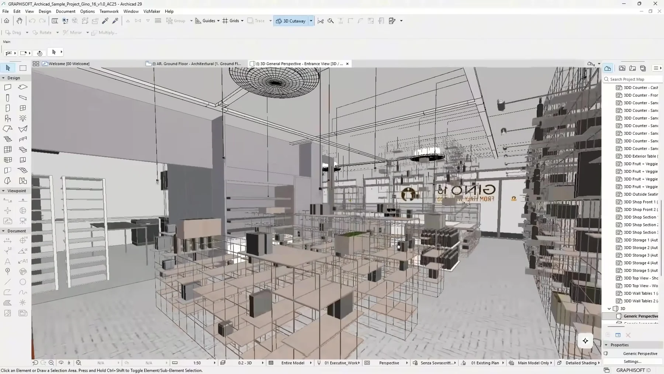Activate the Pan hand tool
Screen dimensions: 664x374
coord(19,21)
